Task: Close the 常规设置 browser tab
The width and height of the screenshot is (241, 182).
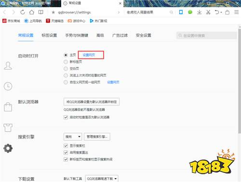Action: tap(120, 3)
